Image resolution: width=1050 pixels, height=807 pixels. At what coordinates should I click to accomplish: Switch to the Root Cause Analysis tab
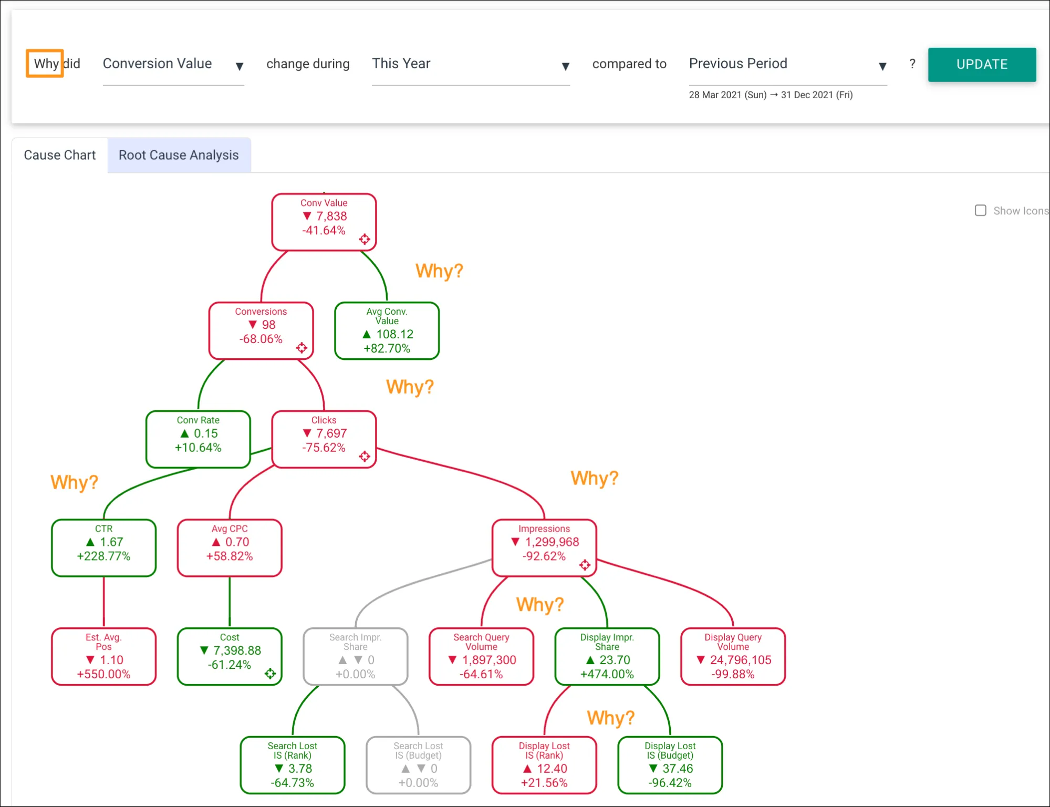tap(179, 155)
